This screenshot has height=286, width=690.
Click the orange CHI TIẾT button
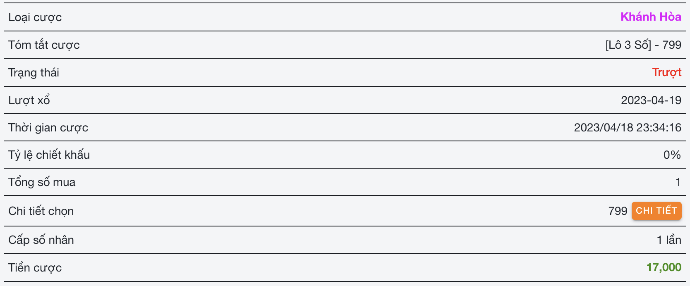[656, 211]
